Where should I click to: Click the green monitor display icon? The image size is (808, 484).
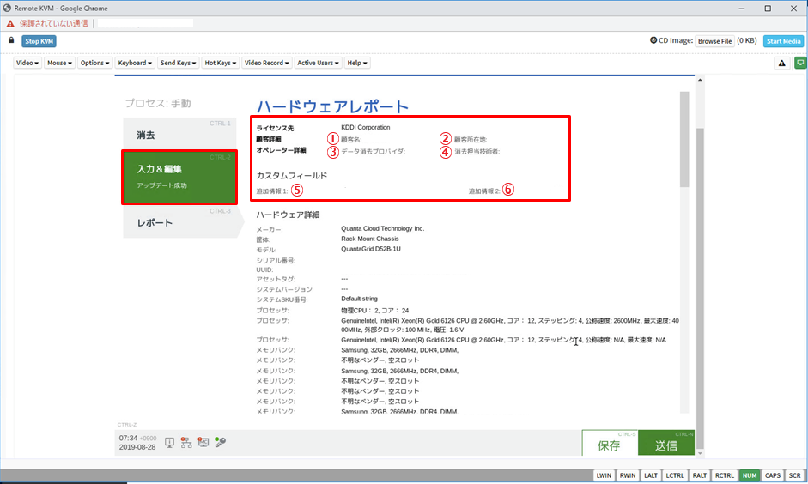click(800, 63)
